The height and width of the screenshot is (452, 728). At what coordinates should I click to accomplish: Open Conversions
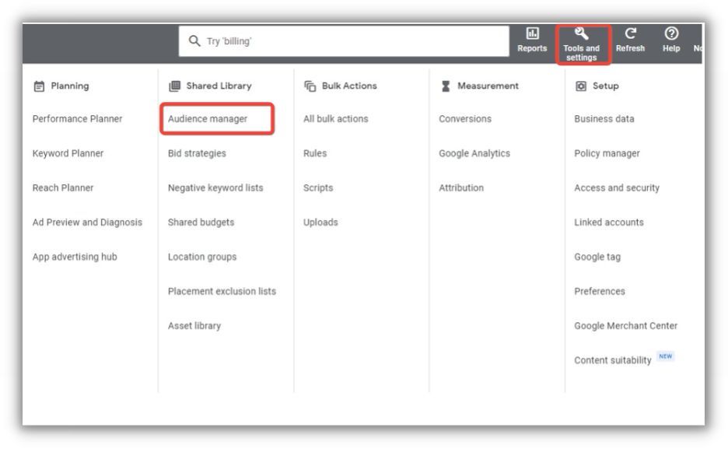point(465,119)
